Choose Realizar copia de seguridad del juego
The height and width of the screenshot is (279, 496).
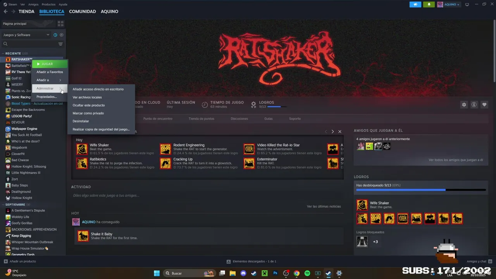point(101,129)
